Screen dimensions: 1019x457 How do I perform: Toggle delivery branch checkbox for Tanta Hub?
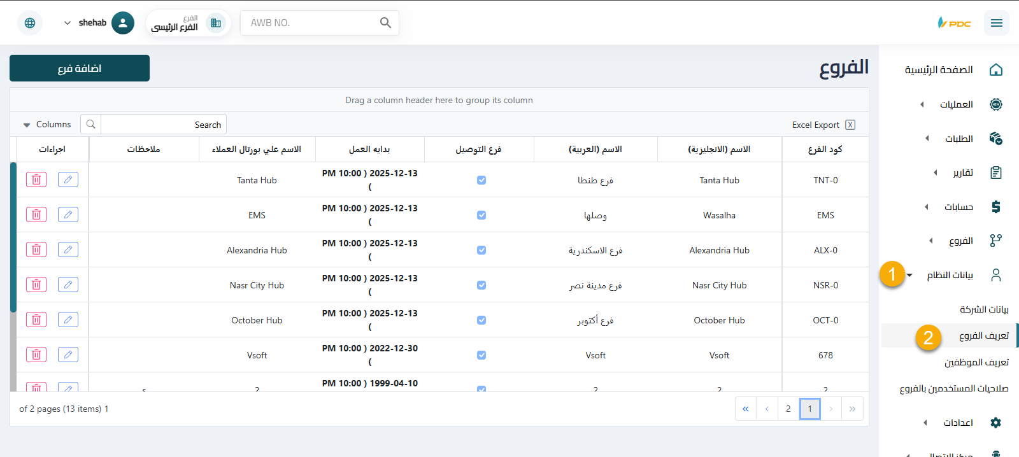[481, 180]
